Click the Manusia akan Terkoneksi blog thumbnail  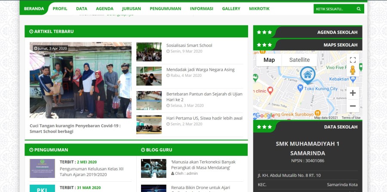coord(154,168)
